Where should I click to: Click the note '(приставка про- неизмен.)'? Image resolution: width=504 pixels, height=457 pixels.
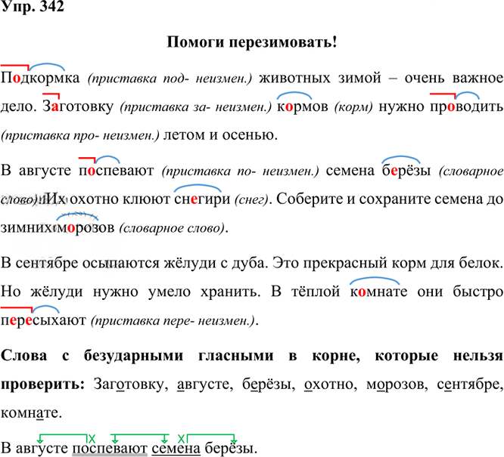tap(80, 136)
